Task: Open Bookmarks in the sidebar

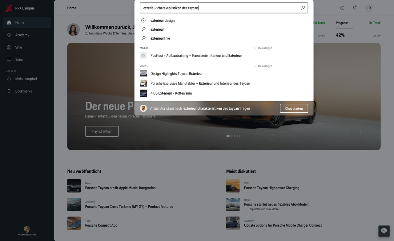Action: tap(27, 91)
